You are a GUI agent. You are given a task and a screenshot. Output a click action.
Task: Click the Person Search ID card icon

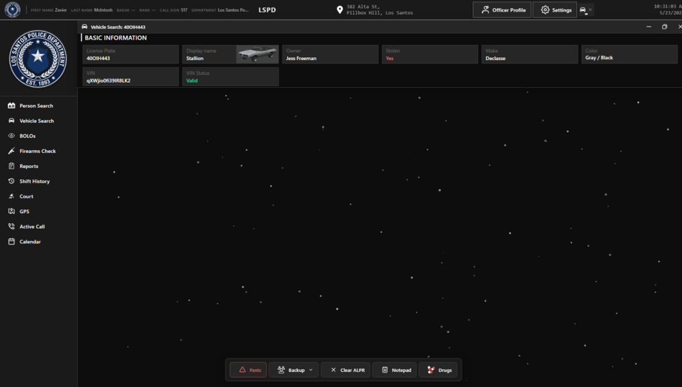12,105
